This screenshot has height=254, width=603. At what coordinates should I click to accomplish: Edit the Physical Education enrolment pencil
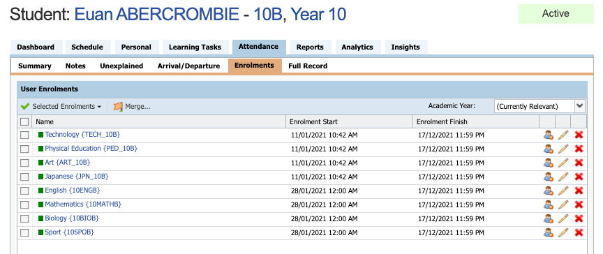(x=563, y=149)
